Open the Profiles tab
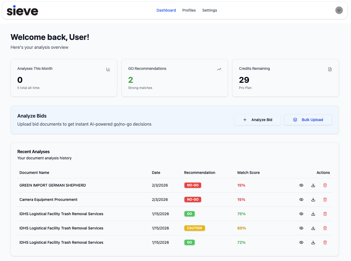 [189, 10]
